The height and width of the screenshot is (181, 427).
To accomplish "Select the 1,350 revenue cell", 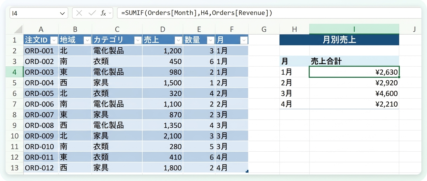I will 163,125.
